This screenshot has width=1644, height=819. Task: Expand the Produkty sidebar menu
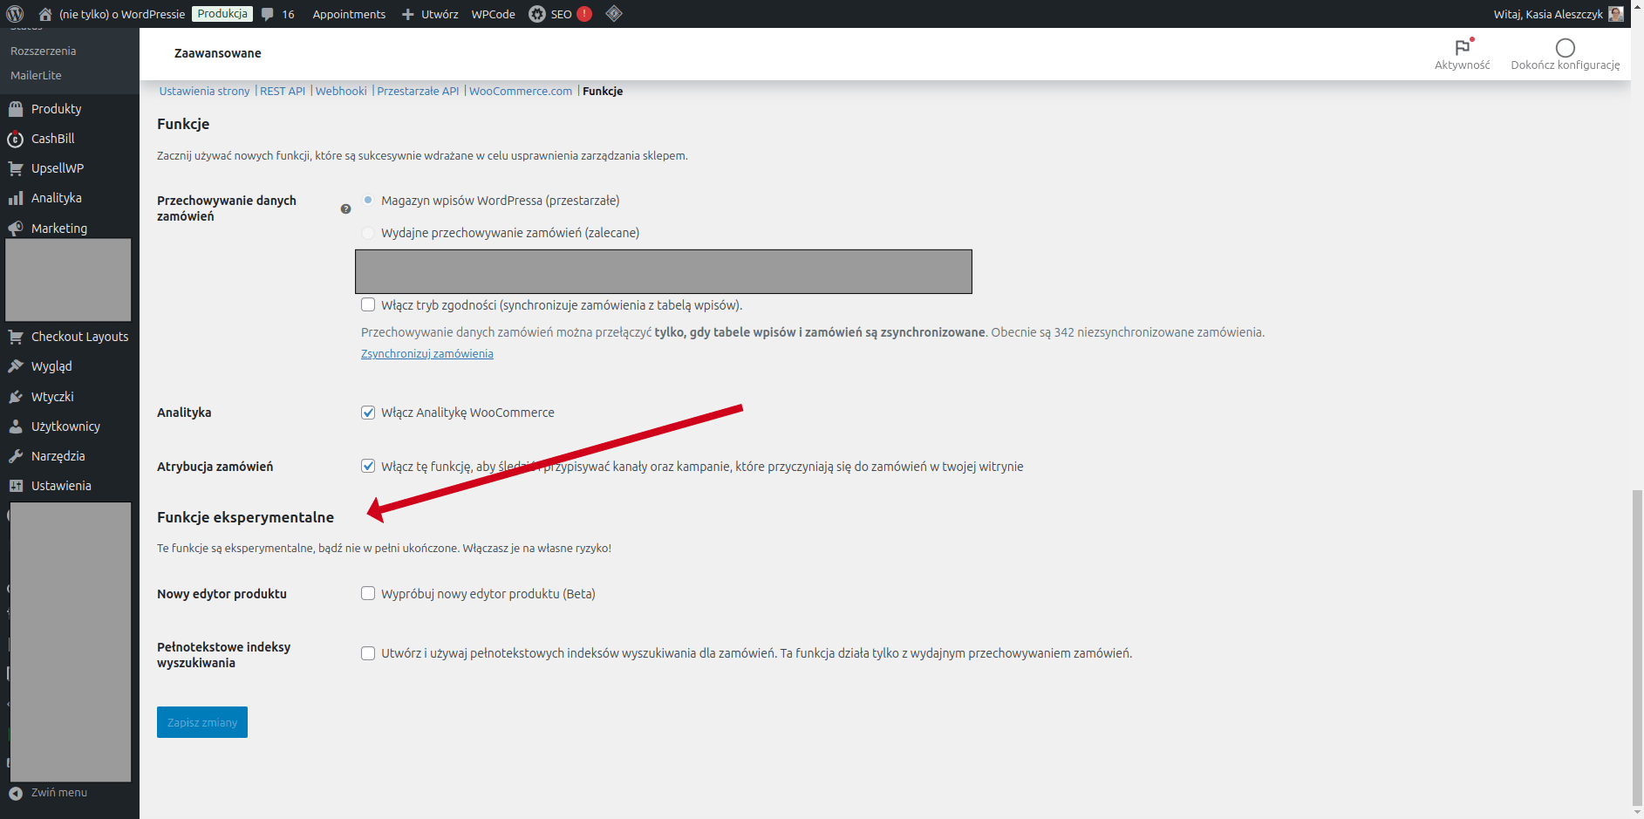(56, 109)
